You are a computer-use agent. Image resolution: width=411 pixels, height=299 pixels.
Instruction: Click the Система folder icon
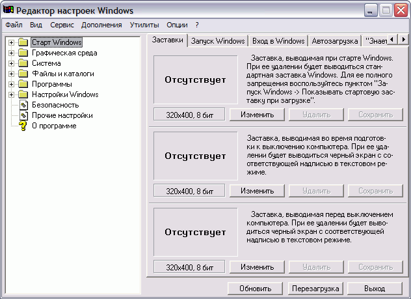pyautogui.click(x=23, y=63)
